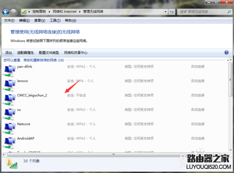Click the 添加 toolbar button

pos(8,53)
